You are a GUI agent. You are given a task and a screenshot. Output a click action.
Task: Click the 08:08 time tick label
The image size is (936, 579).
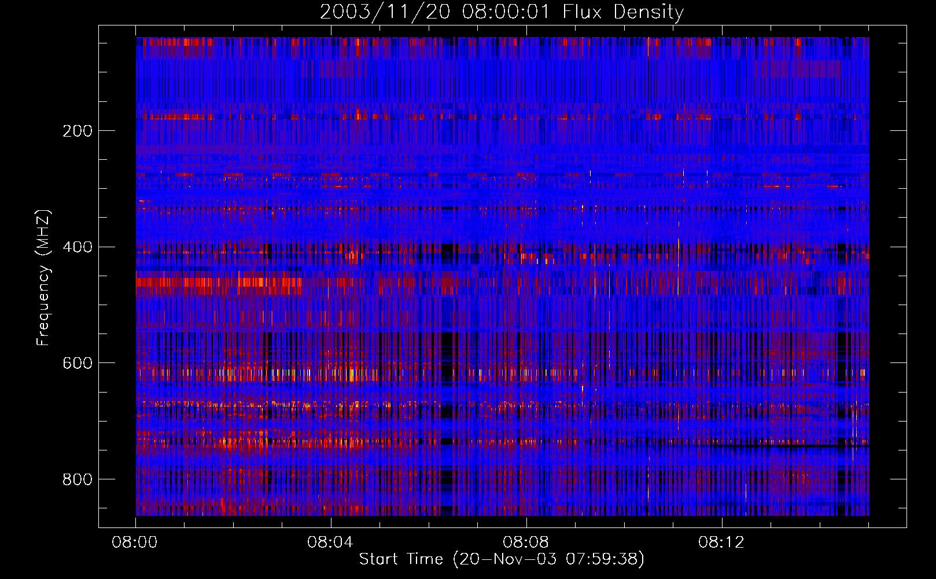pos(526,543)
